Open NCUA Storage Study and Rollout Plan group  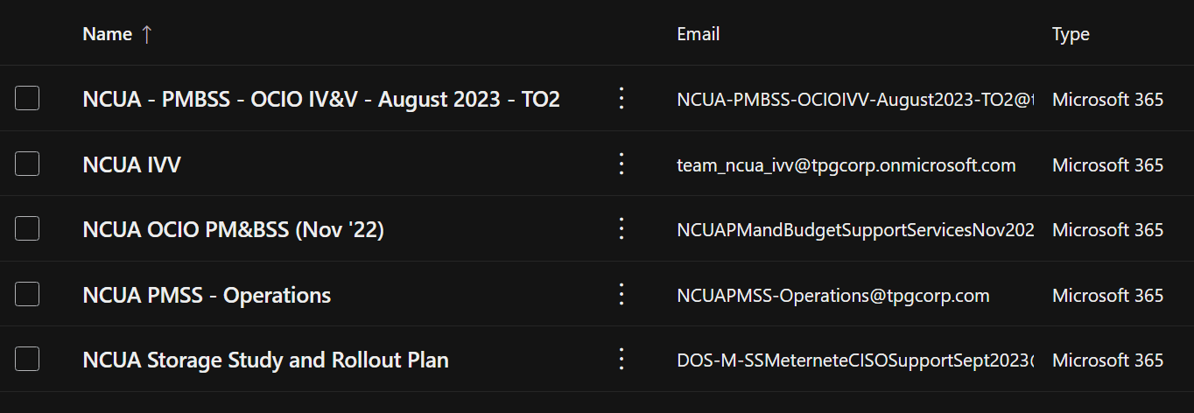click(265, 360)
